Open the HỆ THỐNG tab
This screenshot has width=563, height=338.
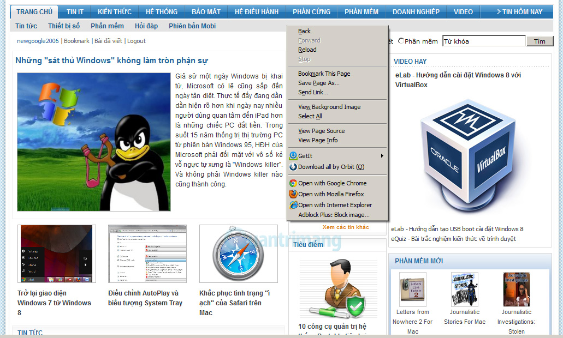[162, 12]
